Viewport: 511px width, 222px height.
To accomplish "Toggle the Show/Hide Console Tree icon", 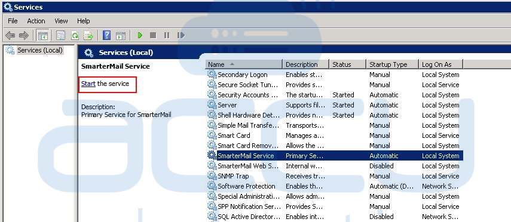I will pos(42,35).
